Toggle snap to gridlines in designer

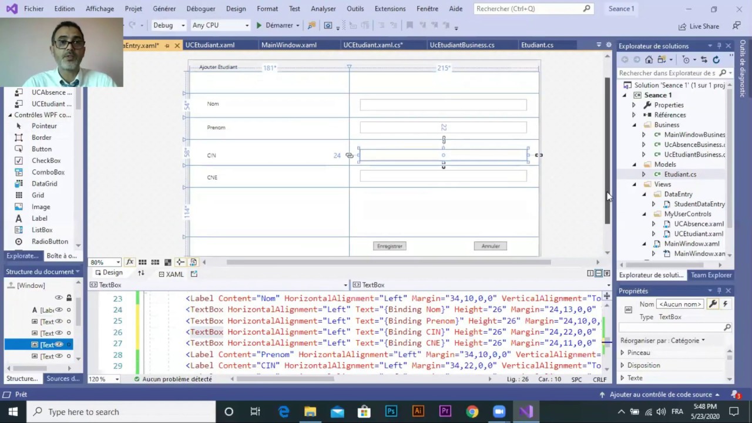point(155,262)
